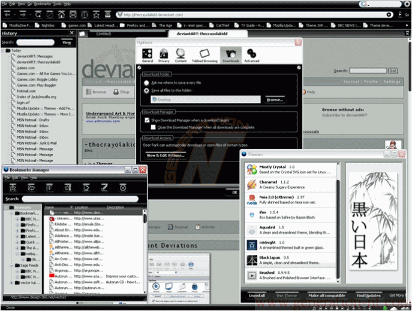The height and width of the screenshot is (311, 412).
Task: Click the Forward arrow toolbar icon
Action: pyautogui.click(x=23, y=14)
